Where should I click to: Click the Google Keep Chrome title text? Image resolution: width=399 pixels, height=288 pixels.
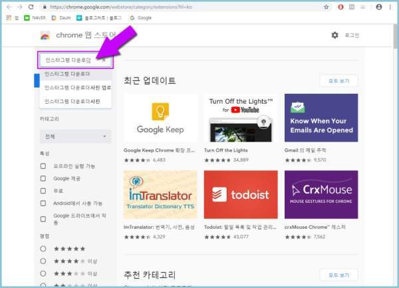159,150
